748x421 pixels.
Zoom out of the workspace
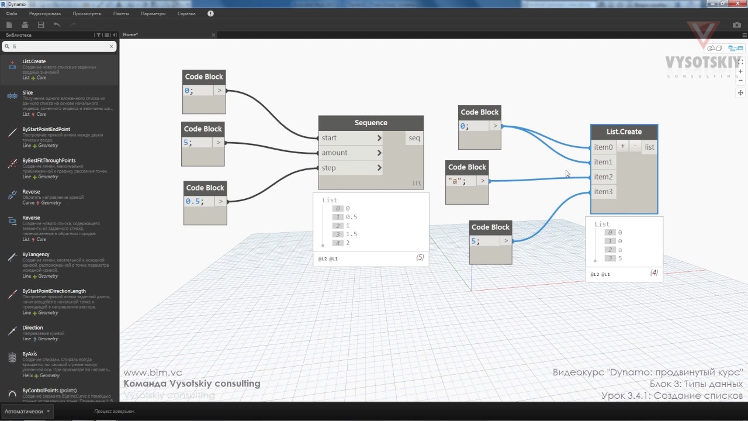[740, 81]
